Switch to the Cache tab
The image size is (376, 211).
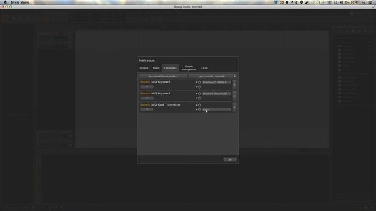click(x=204, y=68)
